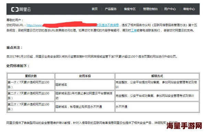Select the 累积次数 table header
The width and height of the screenshot is (204, 132).
point(31,76)
